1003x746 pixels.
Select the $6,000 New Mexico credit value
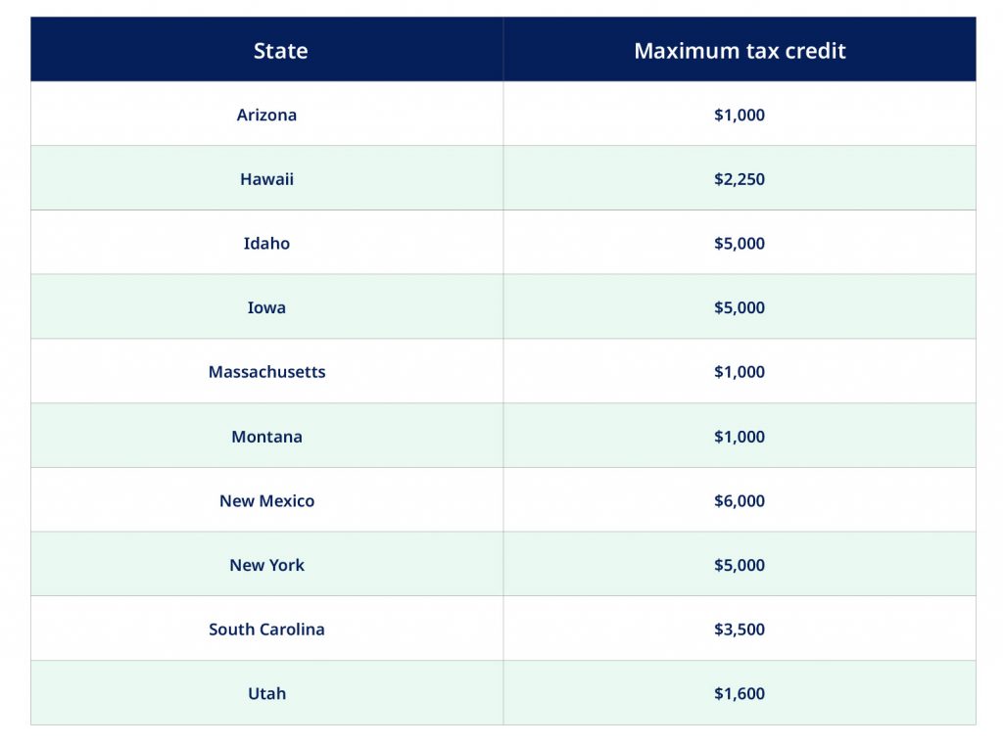click(740, 500)
